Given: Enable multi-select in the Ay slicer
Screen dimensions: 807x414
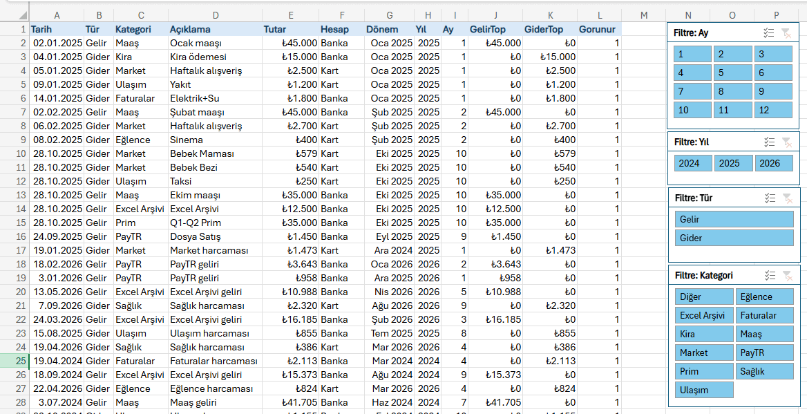Looking at the screenshot, I should 769,32.
